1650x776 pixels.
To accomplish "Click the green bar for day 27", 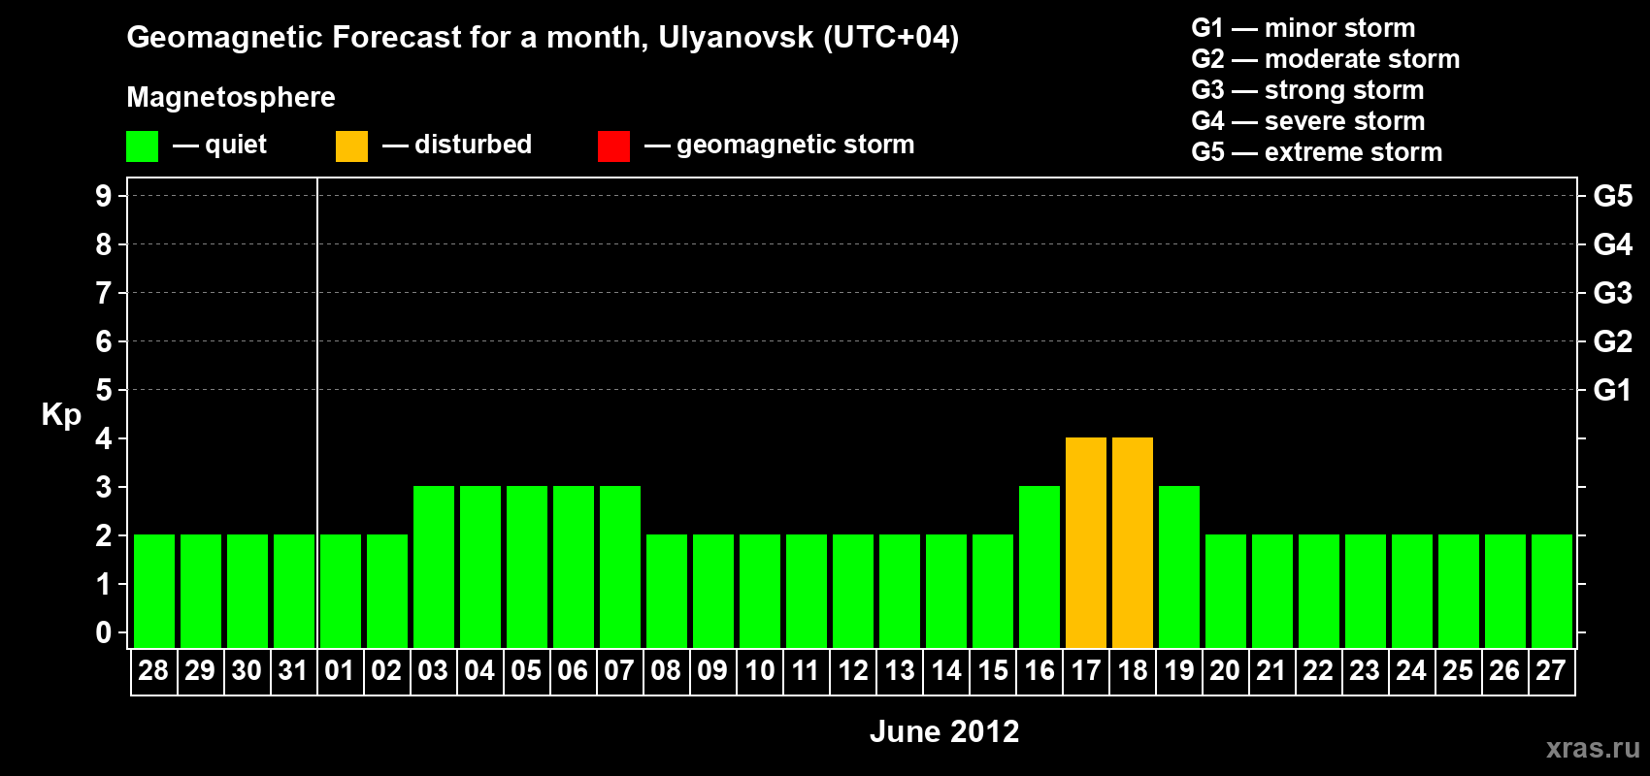I will pyautogui.click(x=1552, y=591).
